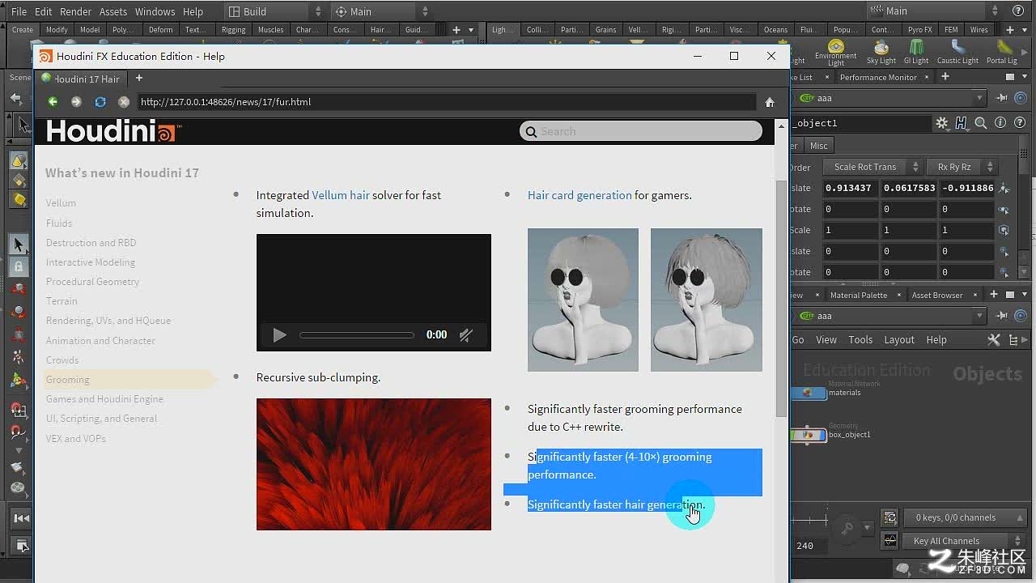
Task: Follow the Vellum hair link
Action: [x=341, y=195]
